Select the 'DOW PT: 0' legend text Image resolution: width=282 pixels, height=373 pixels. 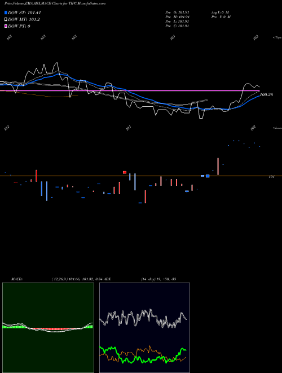(19, 26)
